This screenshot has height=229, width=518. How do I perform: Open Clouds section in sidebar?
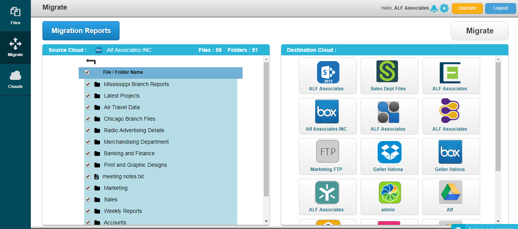pos(15,80)
